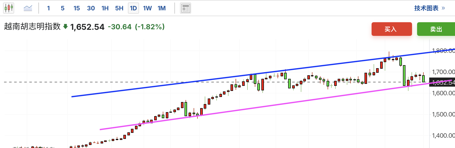Click the 1,652.54 current price axis label
Screen dimensions: 455x148
(x=443, y=83)
